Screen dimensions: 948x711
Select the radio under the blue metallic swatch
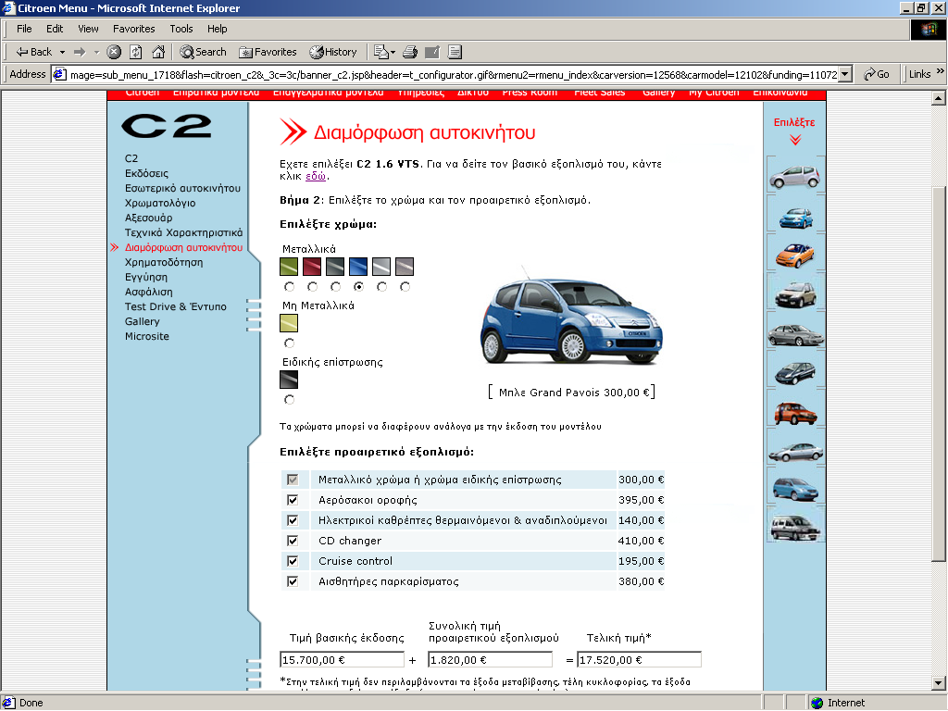click(x=358, y=287)
